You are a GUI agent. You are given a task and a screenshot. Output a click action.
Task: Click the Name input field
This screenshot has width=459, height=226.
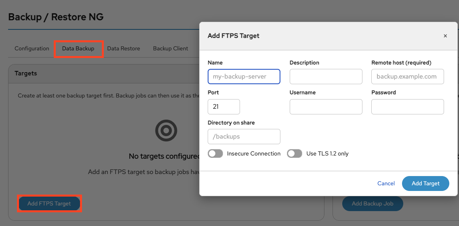pos(244,77)
